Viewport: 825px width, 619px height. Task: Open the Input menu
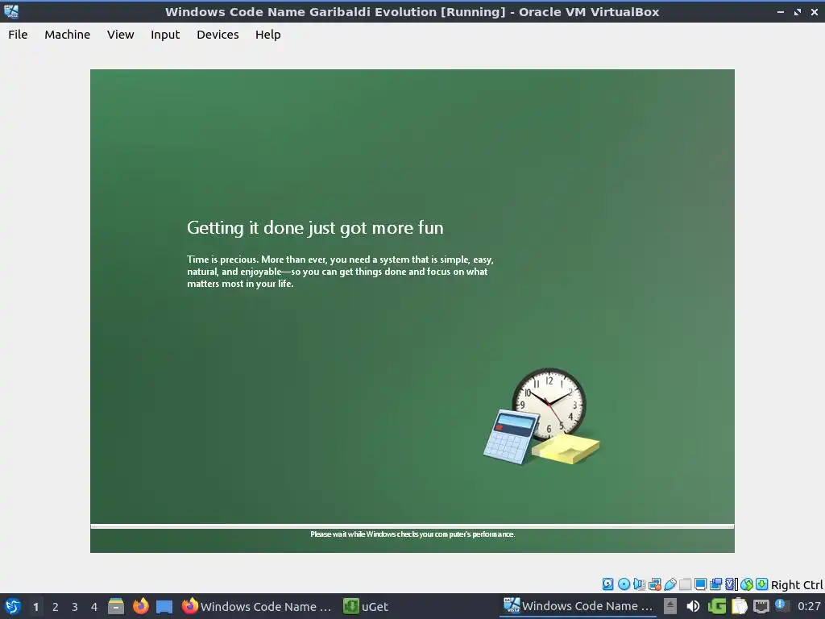[165, 35]
